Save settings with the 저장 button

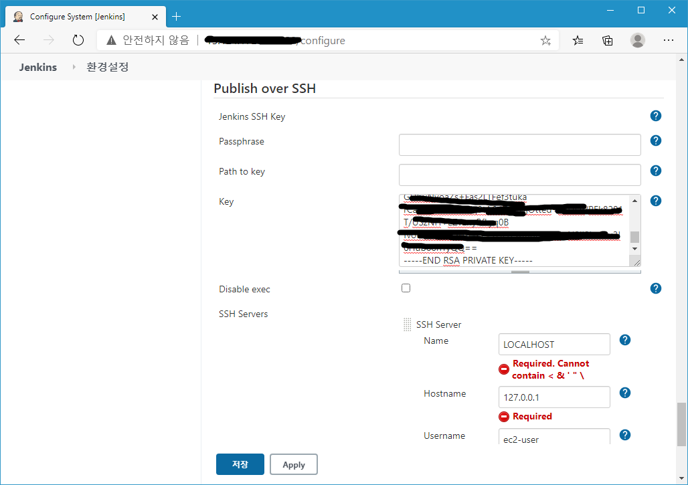pos(240,464)
